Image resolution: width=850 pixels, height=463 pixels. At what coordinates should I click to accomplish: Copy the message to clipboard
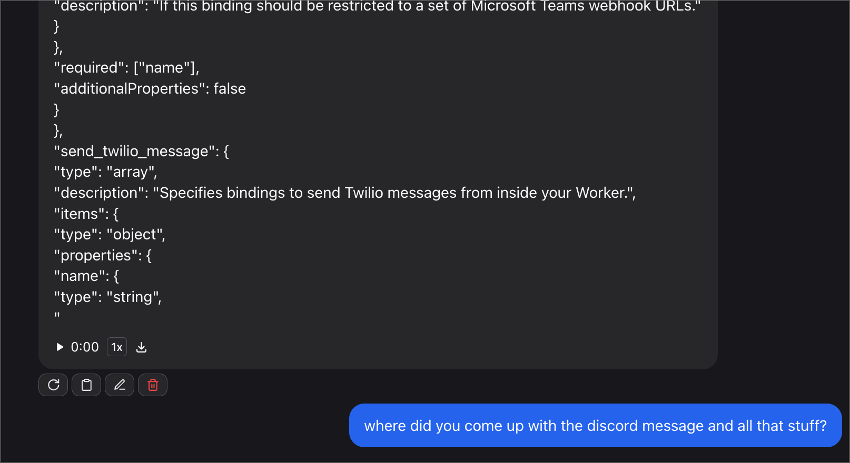click(x=86, y=385)
